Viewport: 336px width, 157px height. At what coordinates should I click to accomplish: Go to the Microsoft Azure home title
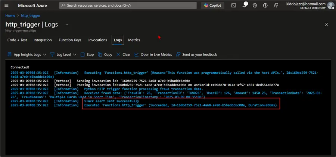[32, 6]
